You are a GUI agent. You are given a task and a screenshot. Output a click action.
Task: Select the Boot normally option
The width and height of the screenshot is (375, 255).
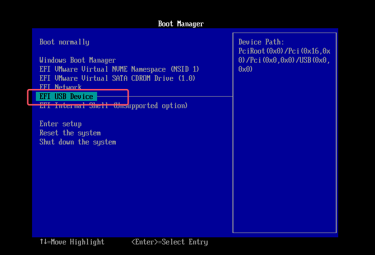64,42
